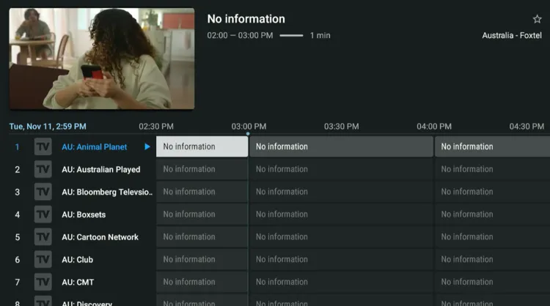Click the Australia - Foxtel group label

pyautogui.click(x=512, y=35)
